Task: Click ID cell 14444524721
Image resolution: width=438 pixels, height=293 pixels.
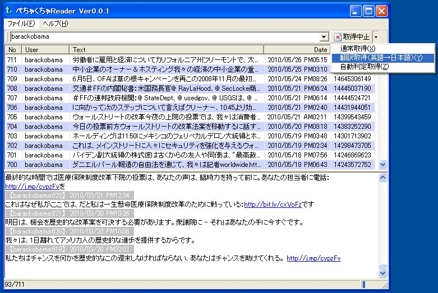Action: [352, 98]
